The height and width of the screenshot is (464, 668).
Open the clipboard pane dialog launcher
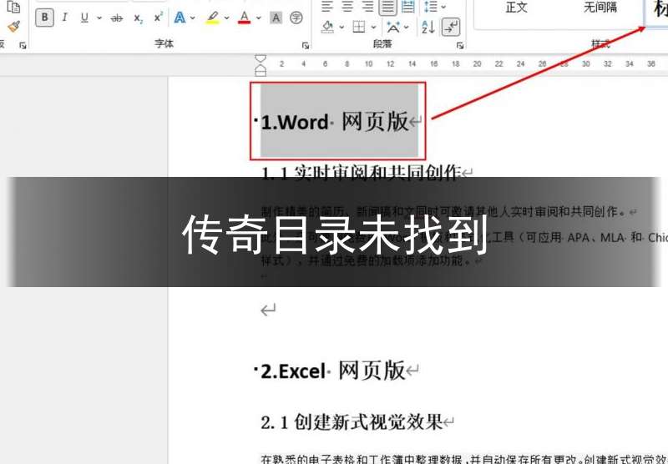(x=23, y=46)
